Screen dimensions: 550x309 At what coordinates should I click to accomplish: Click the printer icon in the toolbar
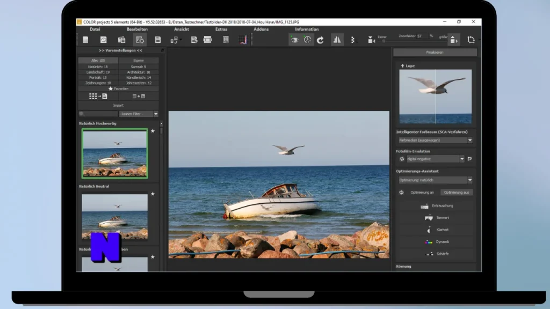point(208,40)
